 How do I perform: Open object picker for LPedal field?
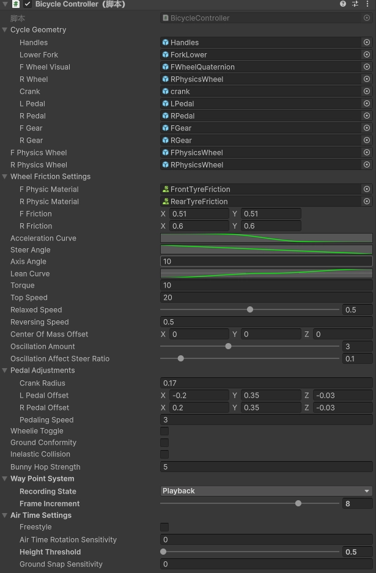tap(366, 103)
